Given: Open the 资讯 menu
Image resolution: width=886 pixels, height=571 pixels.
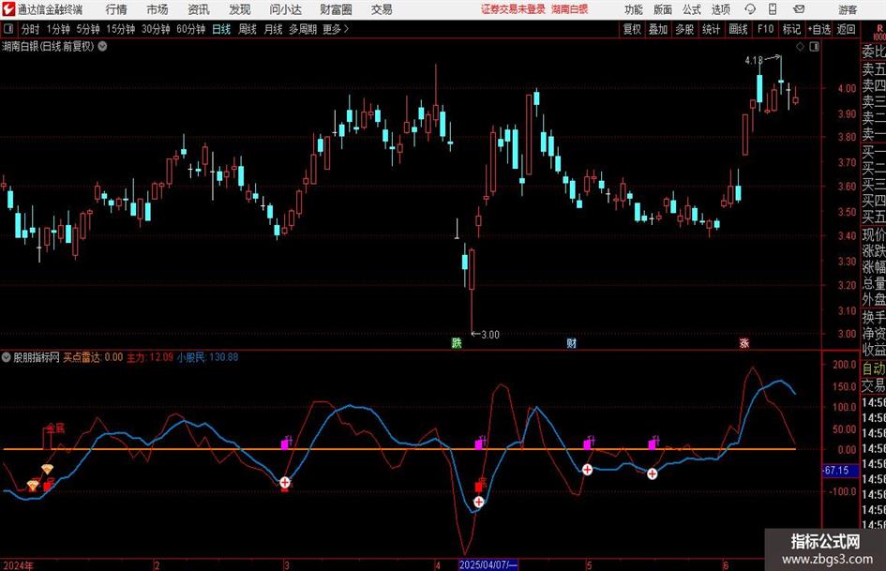Looking at the screenshot, I should click(x=199, y=9).
